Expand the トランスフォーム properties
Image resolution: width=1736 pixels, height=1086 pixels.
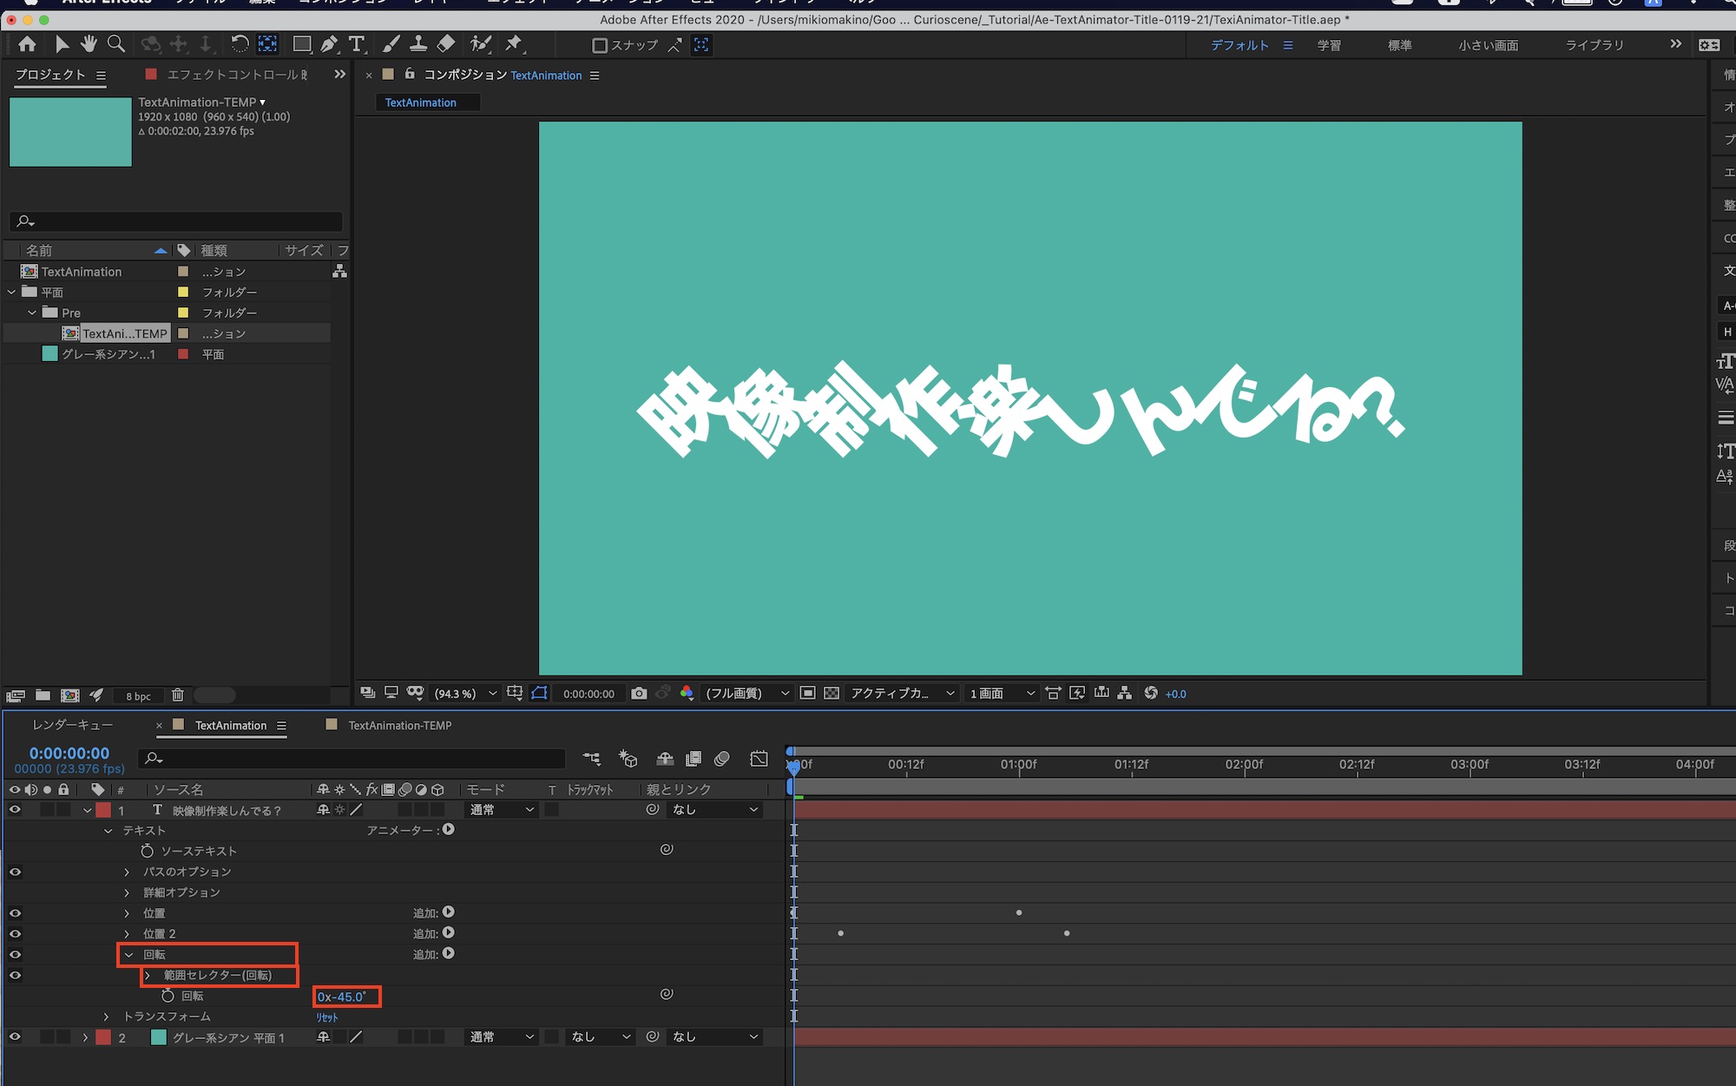[x=107, y=1017]
